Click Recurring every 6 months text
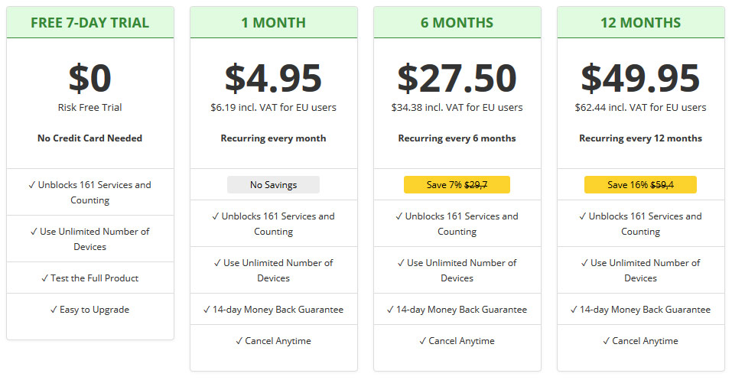The image size is (732, 380). point(457,138)
